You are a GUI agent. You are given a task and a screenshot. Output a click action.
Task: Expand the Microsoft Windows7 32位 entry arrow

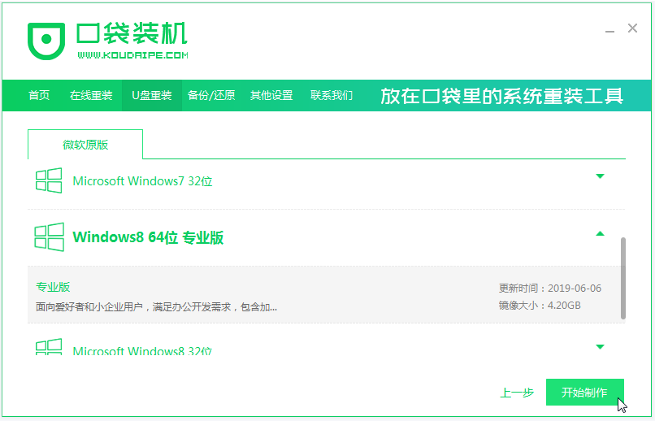tap(601, 176)
